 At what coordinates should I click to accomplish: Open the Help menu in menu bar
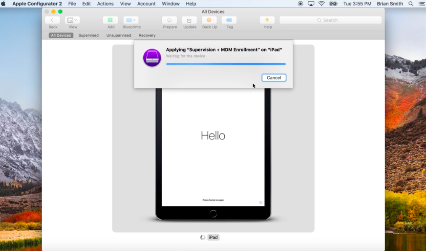coord(191,4)
